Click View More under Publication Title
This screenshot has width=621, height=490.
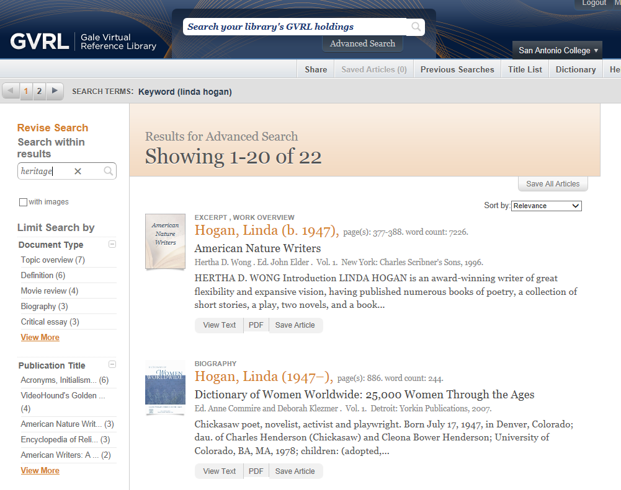coord(40,471)
